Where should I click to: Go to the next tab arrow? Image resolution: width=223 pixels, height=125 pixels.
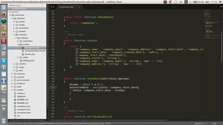(54, 7)
